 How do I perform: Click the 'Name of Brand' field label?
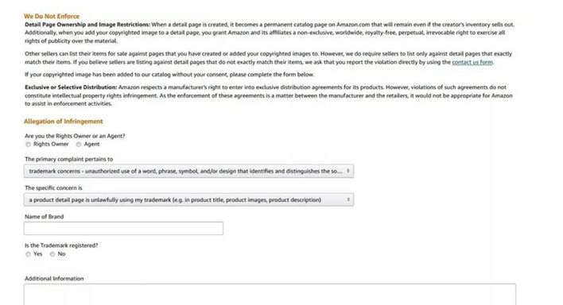pos(45,217)
